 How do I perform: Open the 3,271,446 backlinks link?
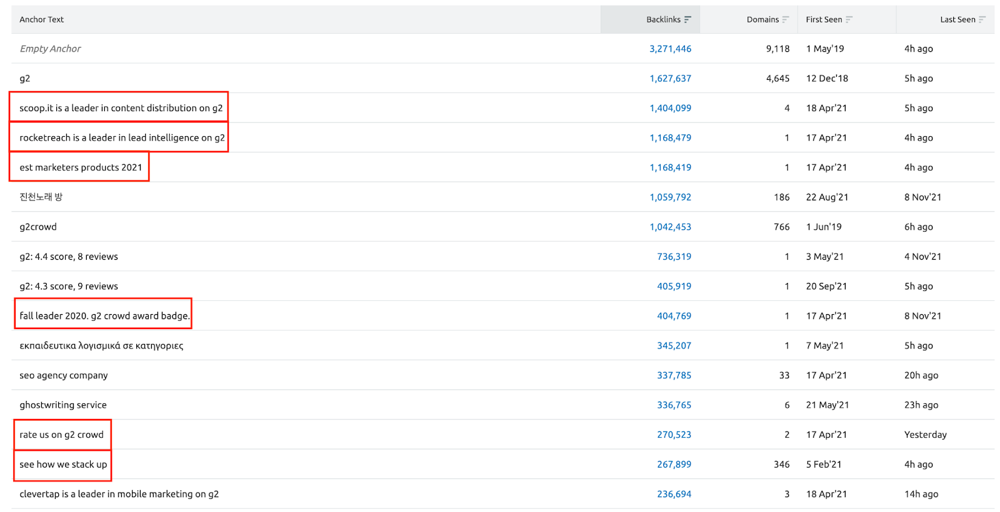point(670,49)
